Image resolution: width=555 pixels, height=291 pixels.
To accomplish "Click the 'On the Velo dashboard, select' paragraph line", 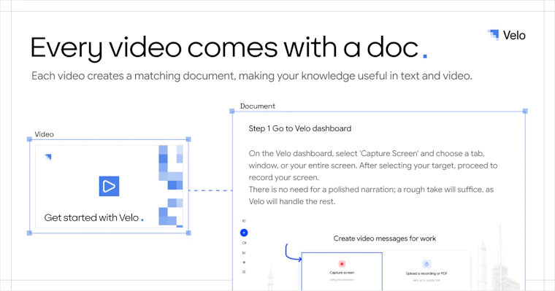I will coord(367,153).
